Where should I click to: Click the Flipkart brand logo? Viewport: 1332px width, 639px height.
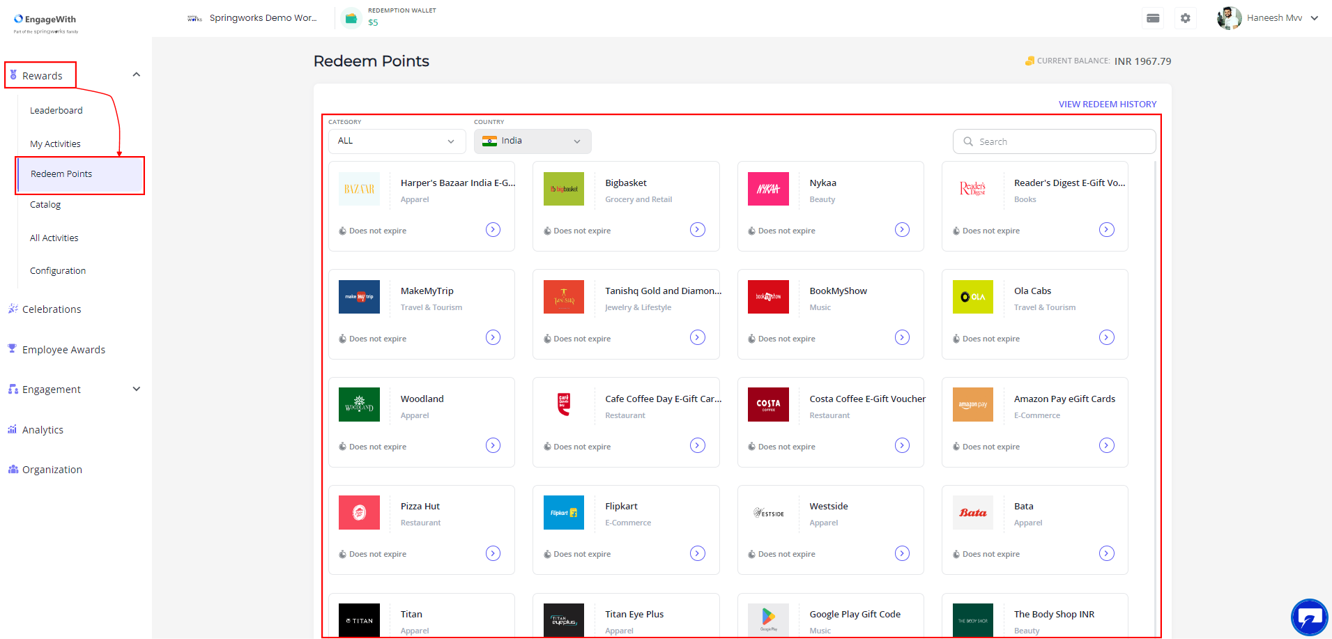point(564,513)
